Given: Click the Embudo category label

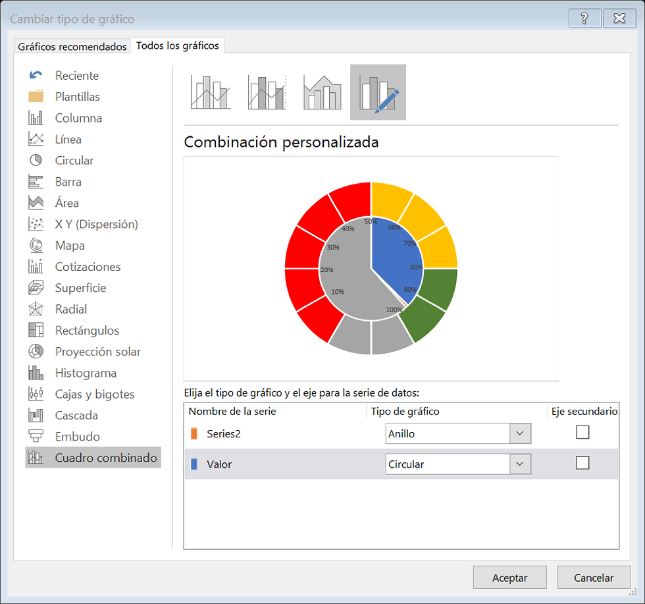Looking at the screenshot, I should coord(78,437).
